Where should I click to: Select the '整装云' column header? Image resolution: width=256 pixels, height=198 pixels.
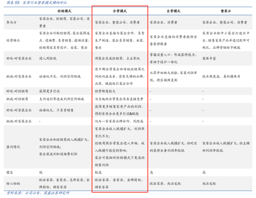pyautogui.click(x=226, y=11)
